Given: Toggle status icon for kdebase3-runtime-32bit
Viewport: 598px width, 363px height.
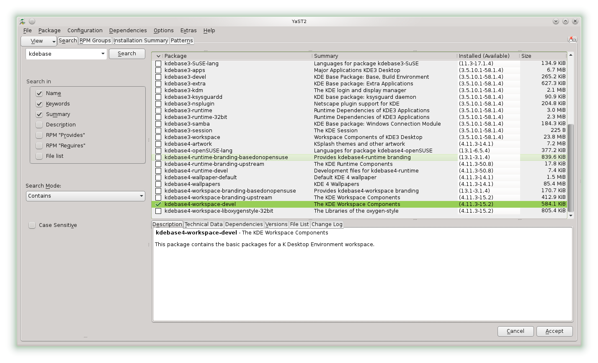Looking at the screenshot, I should pos(158,117).
